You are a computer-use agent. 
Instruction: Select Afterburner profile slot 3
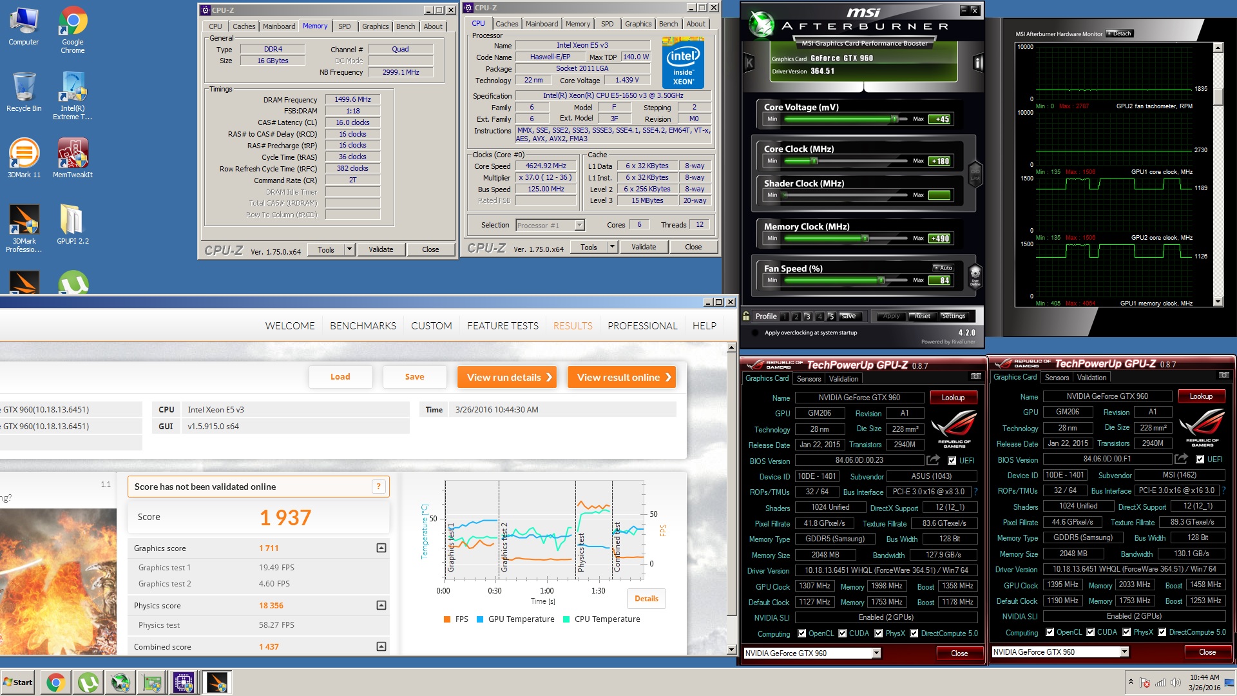(x=807, y=316)
